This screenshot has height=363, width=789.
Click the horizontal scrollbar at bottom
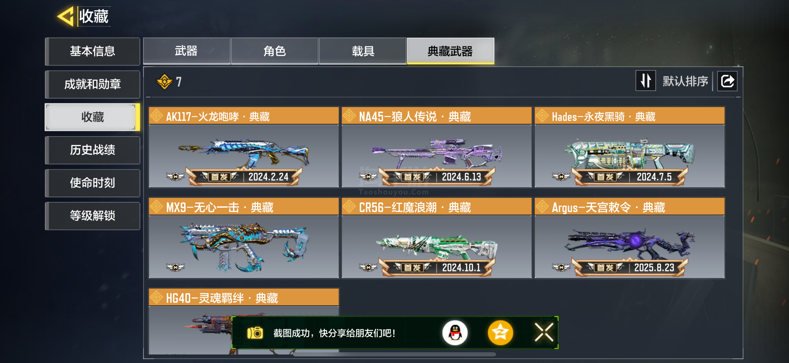(394, 354)
